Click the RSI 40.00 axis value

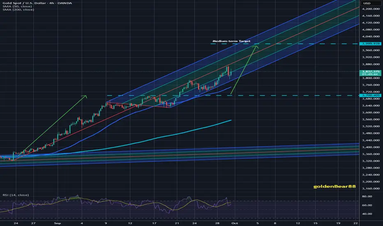point(367,214)
